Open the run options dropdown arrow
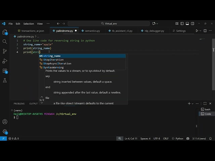The height and width of the screenshot is (161, 215). click(x=200, y=31)
